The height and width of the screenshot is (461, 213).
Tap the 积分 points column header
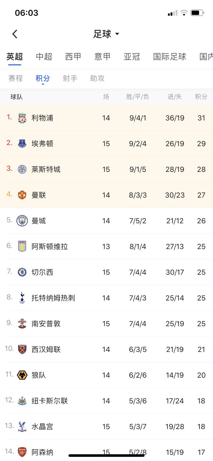pos(201,97)
